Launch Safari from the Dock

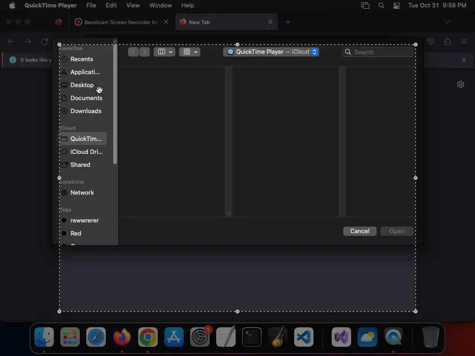(x=96, y=337)
